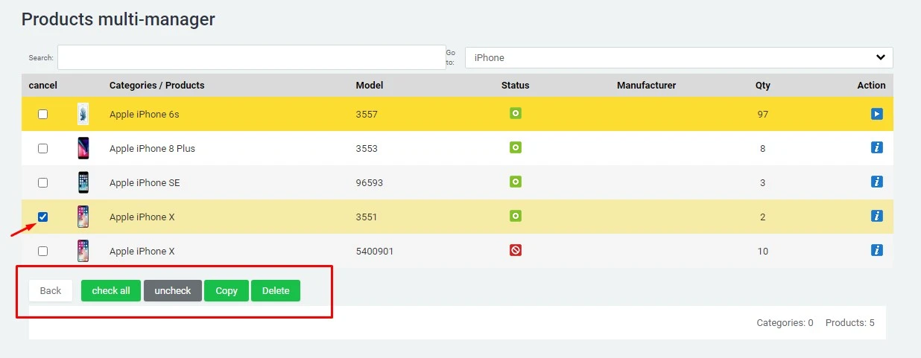Click the play action icon for iPhone 6s

pyautogui.click(x=877, y=114)
